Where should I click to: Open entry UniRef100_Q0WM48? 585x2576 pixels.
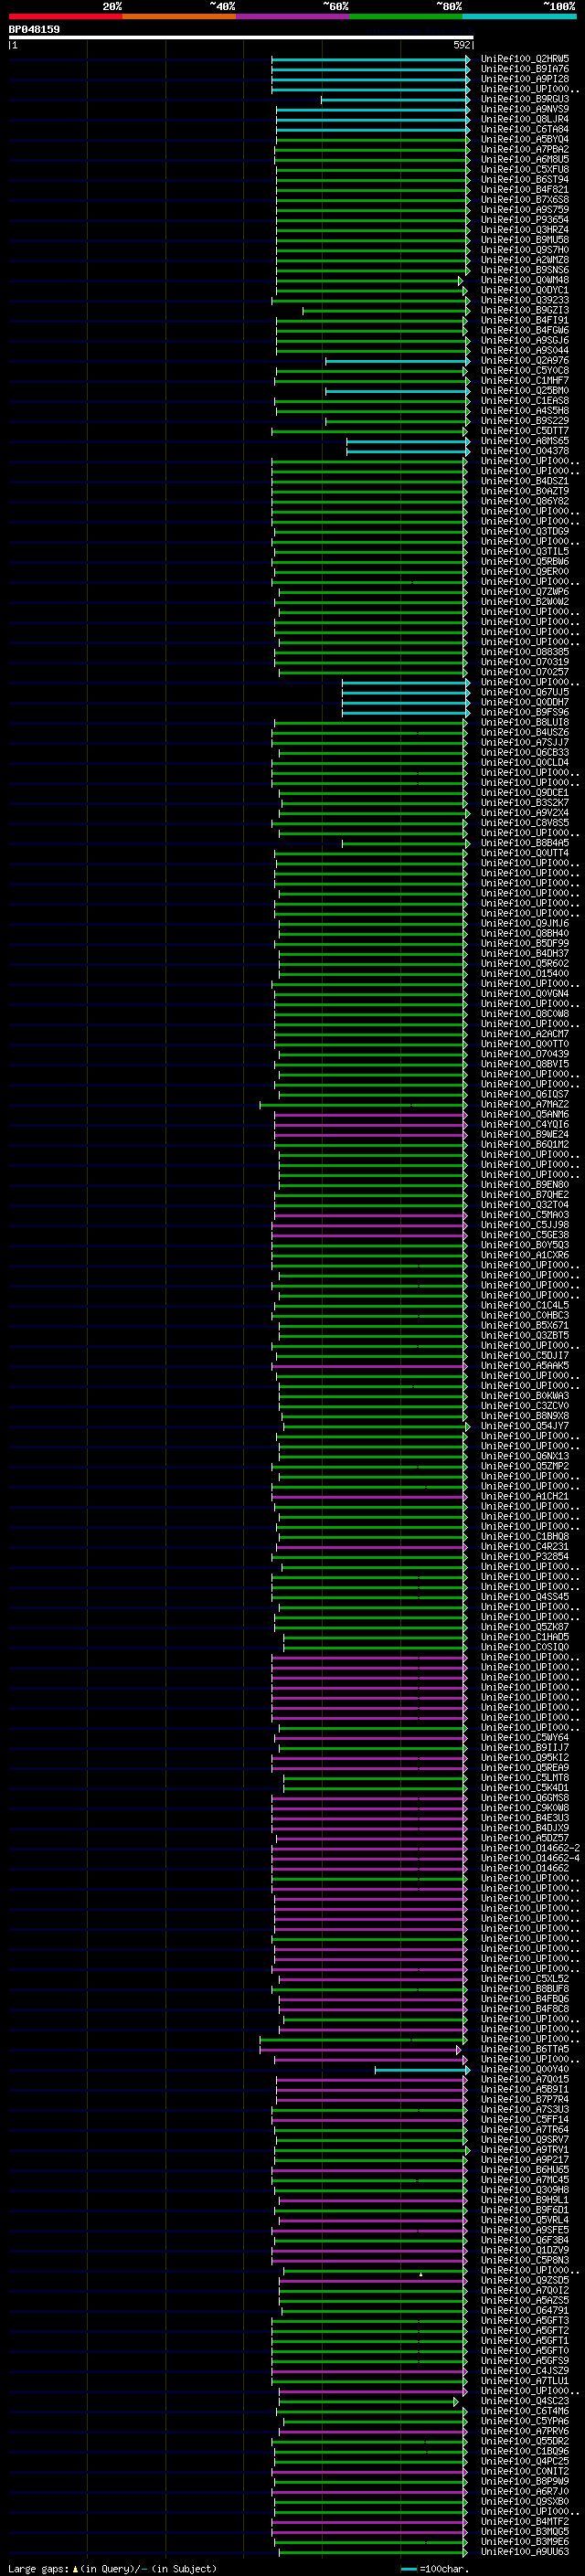[x=525, y=280]
